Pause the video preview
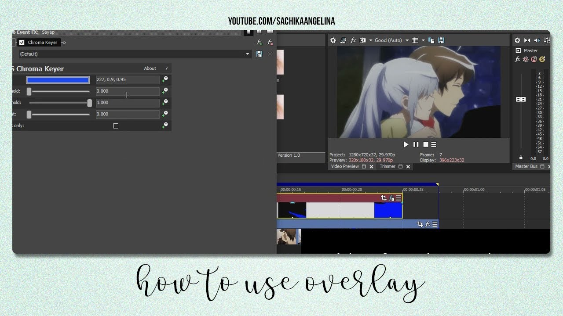 [416, 144]
